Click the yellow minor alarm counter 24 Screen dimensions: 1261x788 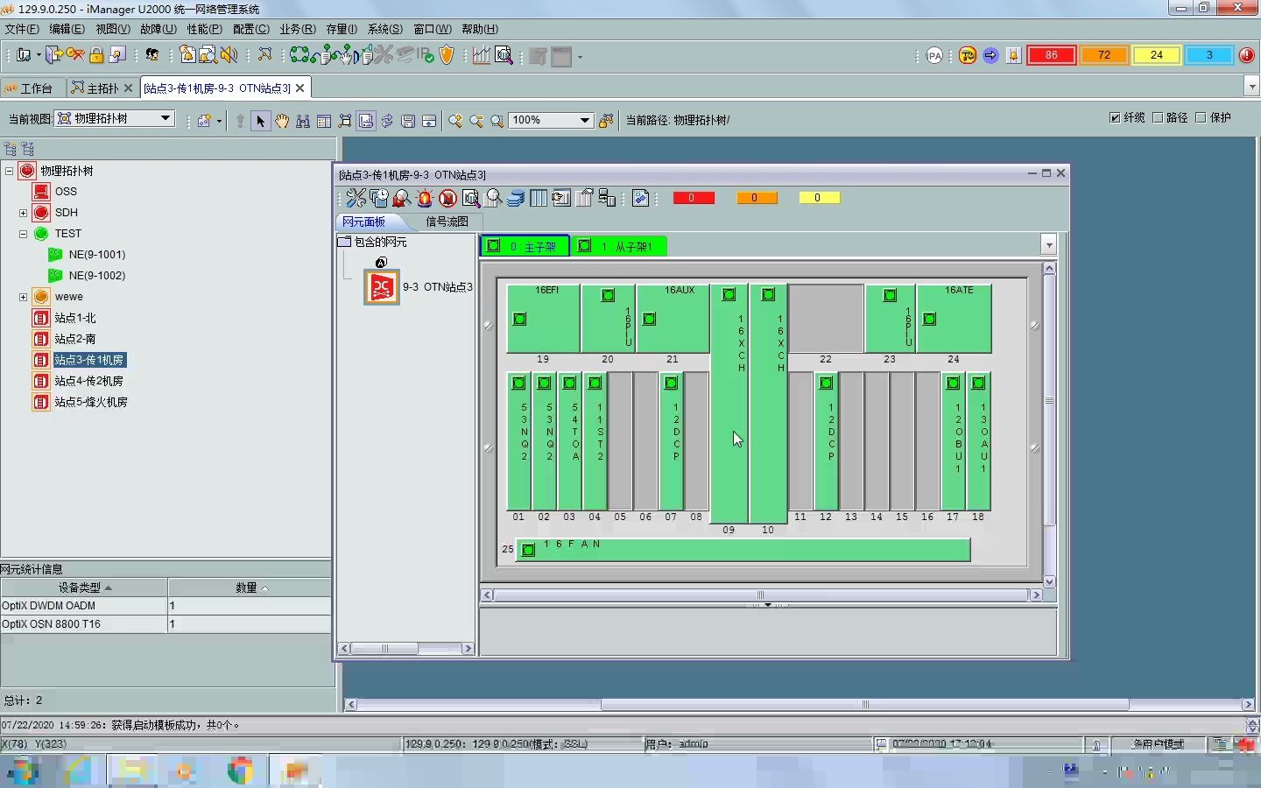pyautogui.click(x=1157, y=55)
